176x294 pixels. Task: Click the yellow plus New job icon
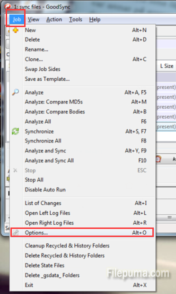click(x=16, y=30)
